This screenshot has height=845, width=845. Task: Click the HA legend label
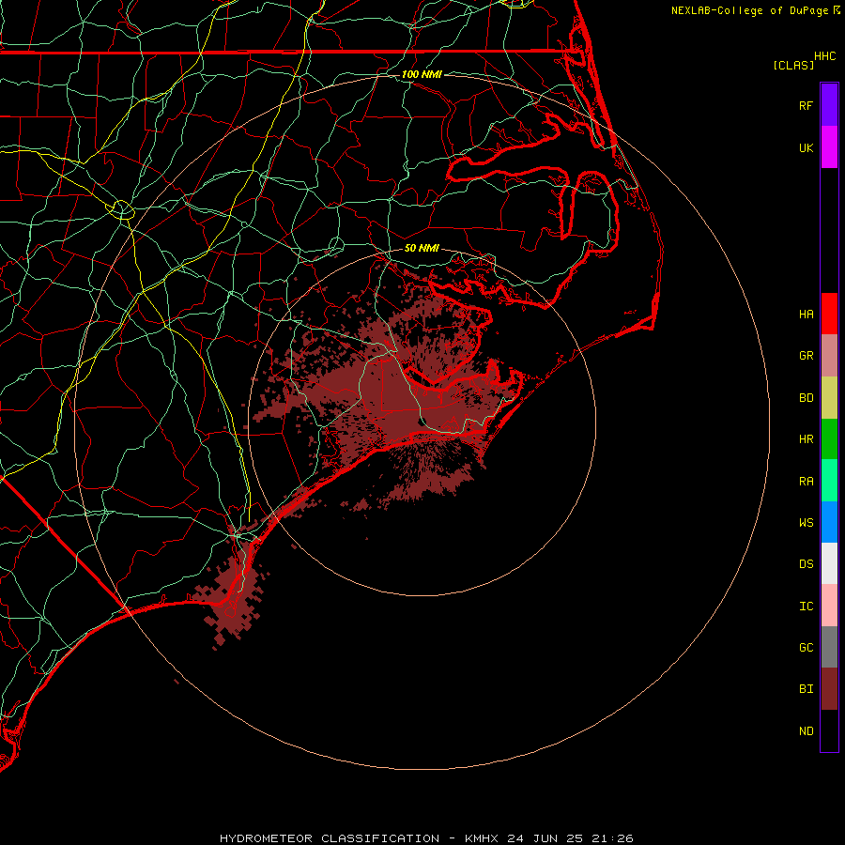point(806,315)
